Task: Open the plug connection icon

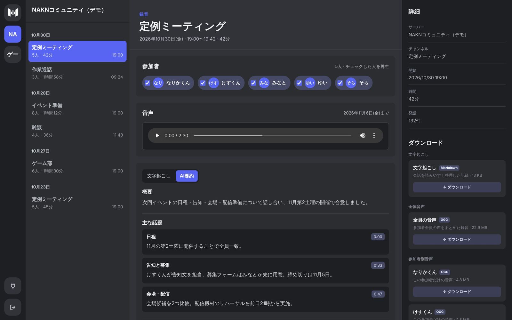Action: pos(13,286)
